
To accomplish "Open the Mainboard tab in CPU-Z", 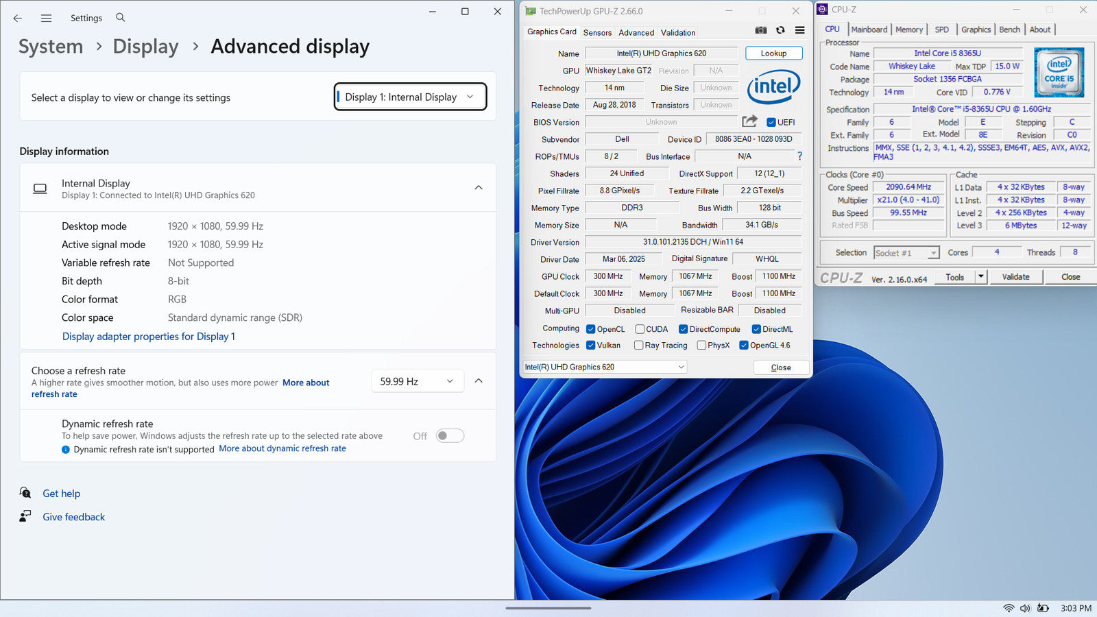I will pos(869,29).
